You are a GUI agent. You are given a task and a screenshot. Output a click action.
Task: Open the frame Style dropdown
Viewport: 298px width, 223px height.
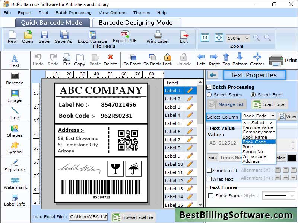pos(279,195)
